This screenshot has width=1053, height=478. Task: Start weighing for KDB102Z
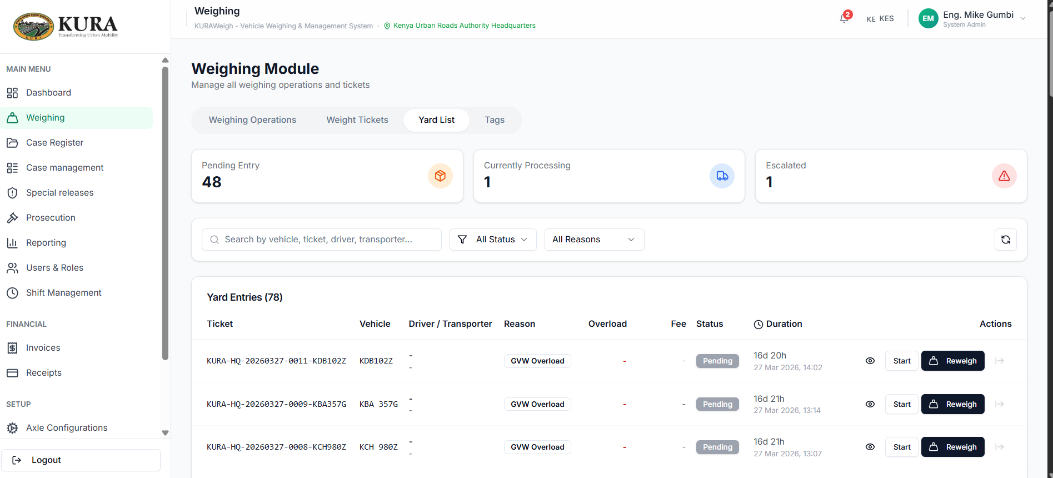click(902, 361)
